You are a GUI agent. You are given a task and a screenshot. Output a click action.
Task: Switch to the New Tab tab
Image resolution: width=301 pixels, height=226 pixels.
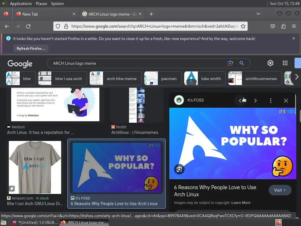click(x=46, y=14)
